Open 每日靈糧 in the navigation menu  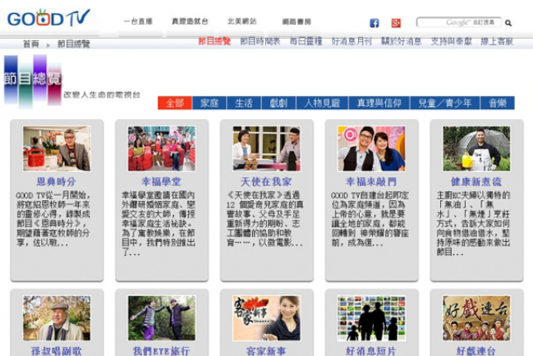point(306,41)
